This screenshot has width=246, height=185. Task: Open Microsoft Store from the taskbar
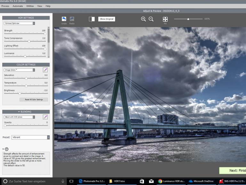[x=142, y=181]
